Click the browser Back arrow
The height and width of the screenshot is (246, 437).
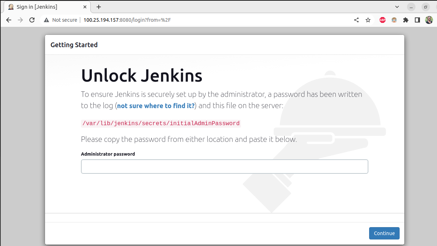[9, 20]
